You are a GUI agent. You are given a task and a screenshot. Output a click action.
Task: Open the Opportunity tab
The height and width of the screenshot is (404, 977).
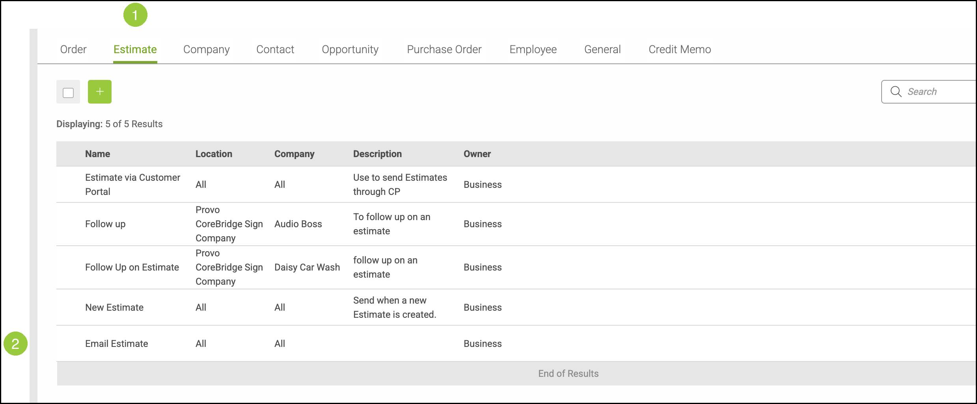(x=350, y=49)
